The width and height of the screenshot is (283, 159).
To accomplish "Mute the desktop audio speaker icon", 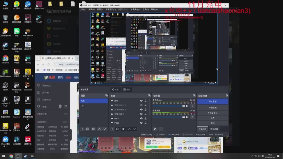I will click(187, 117).
